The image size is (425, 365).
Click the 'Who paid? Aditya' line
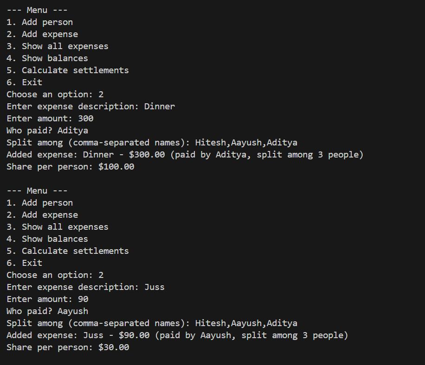(47, 131)
